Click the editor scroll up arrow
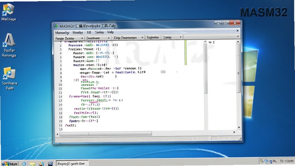Viewport: 295px width, 166px height. tap(238, 42)
